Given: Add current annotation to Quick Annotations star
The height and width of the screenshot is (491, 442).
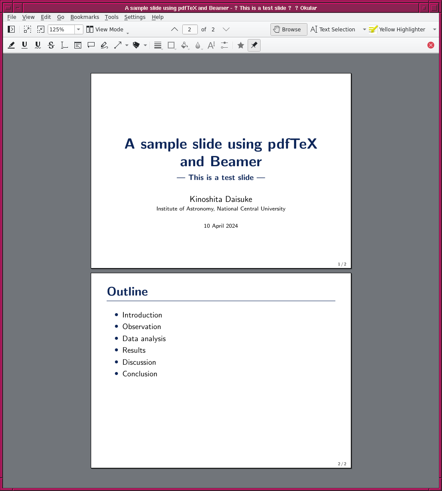Looking at the screenshot, I should [241, 45].
